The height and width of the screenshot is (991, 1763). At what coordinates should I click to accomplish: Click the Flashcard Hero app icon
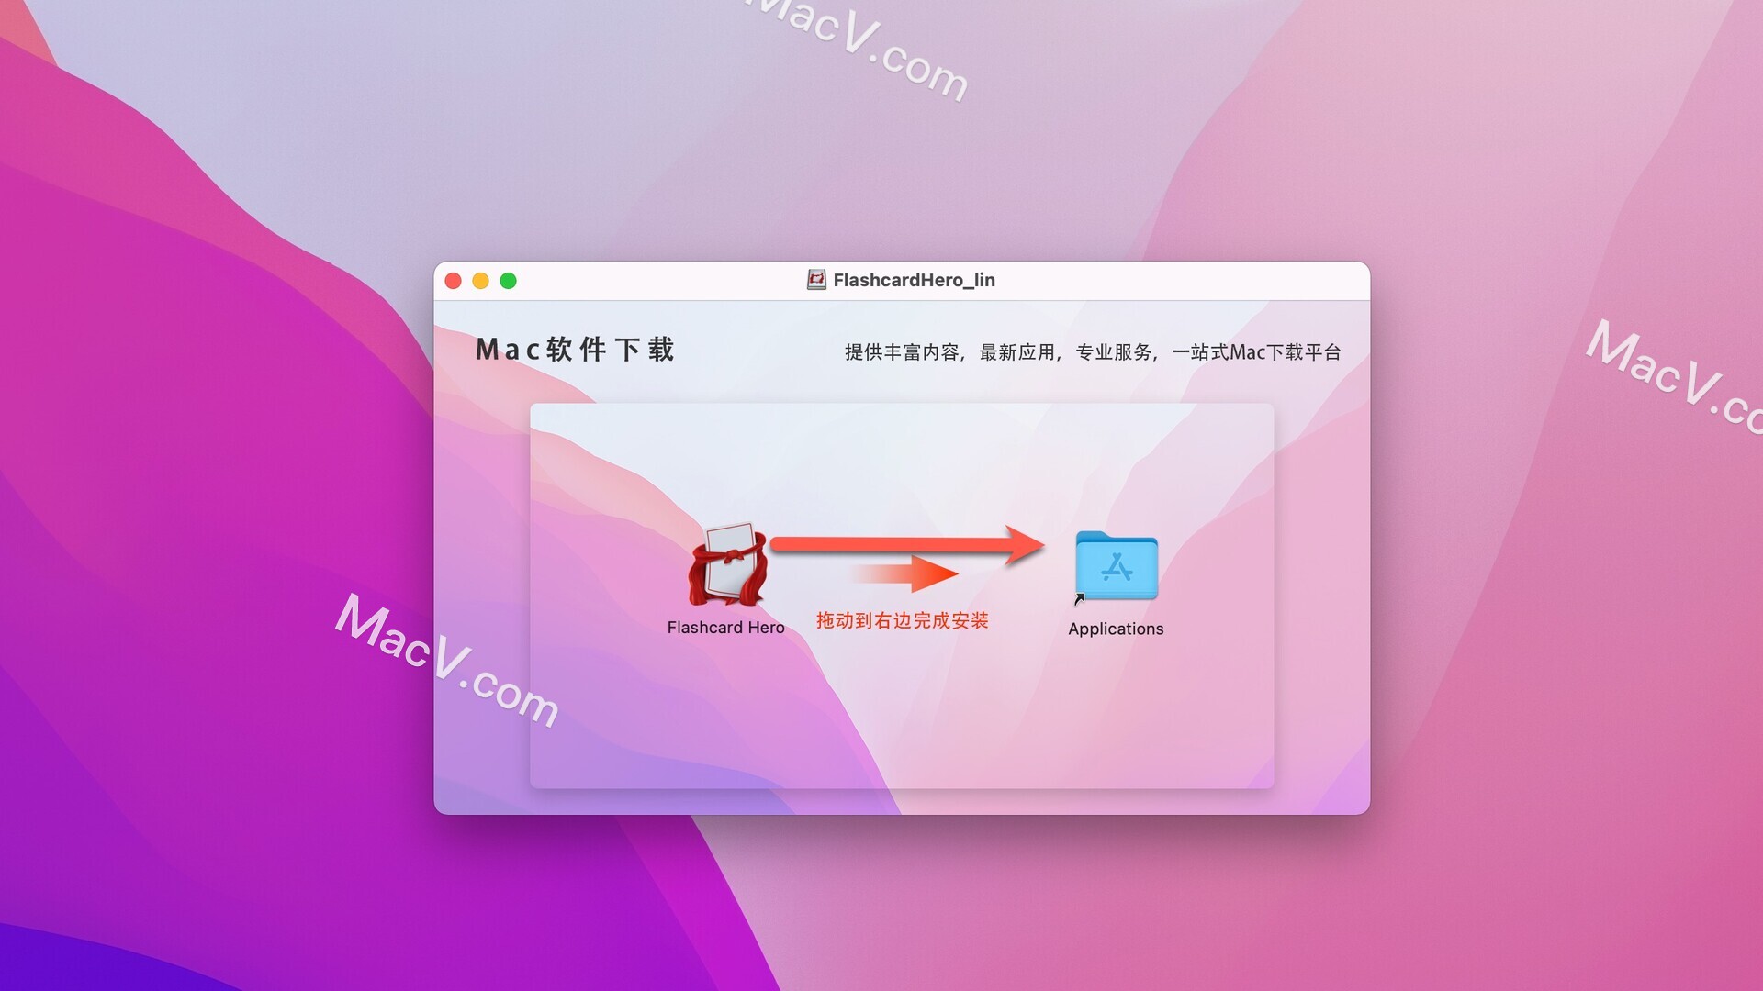click(725, 564)
